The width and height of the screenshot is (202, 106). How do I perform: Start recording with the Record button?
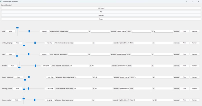[x=101, y=19]
